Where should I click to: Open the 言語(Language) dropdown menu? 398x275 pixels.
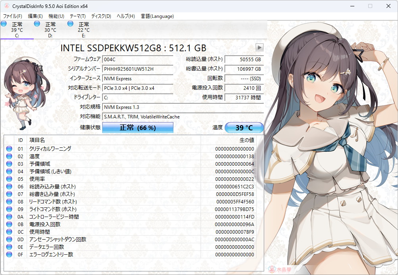pyautogui.click(x=157, y=16)
